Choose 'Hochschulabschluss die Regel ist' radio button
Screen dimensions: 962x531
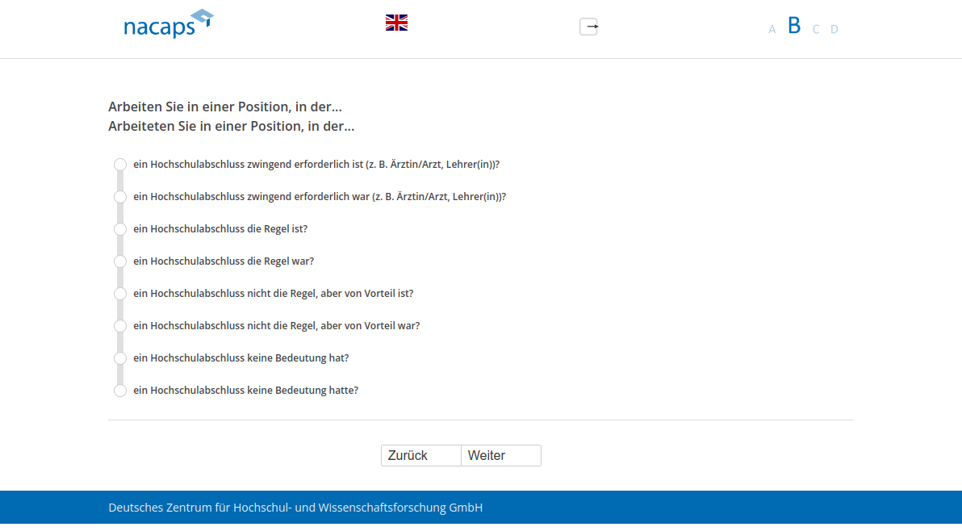[x=120, y=229]
